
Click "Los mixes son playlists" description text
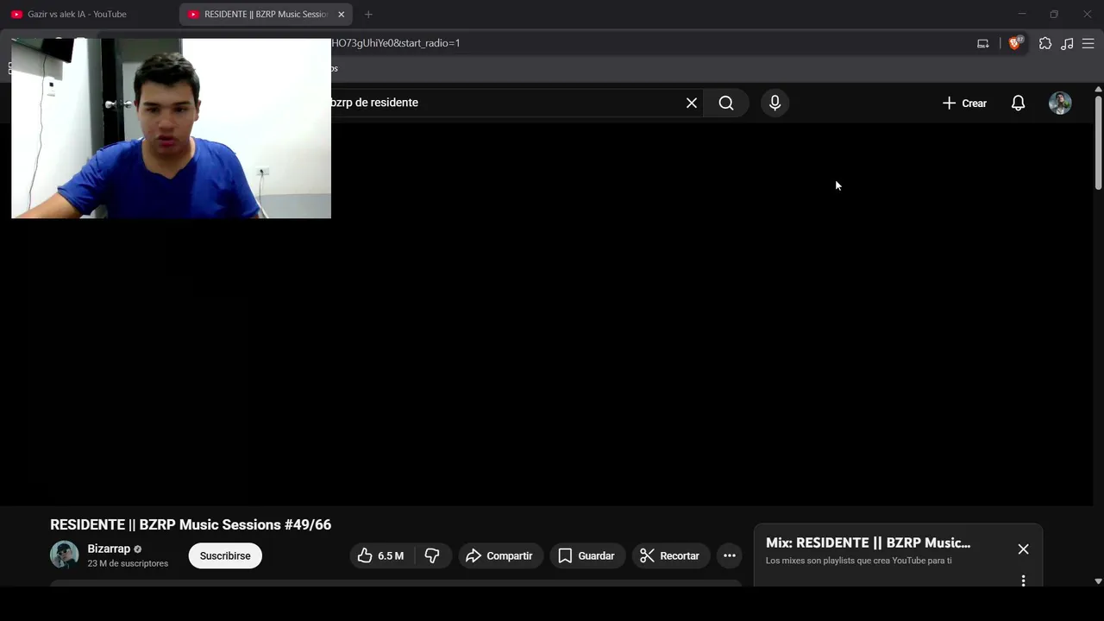pyautogui.click(x=859, y=561)
